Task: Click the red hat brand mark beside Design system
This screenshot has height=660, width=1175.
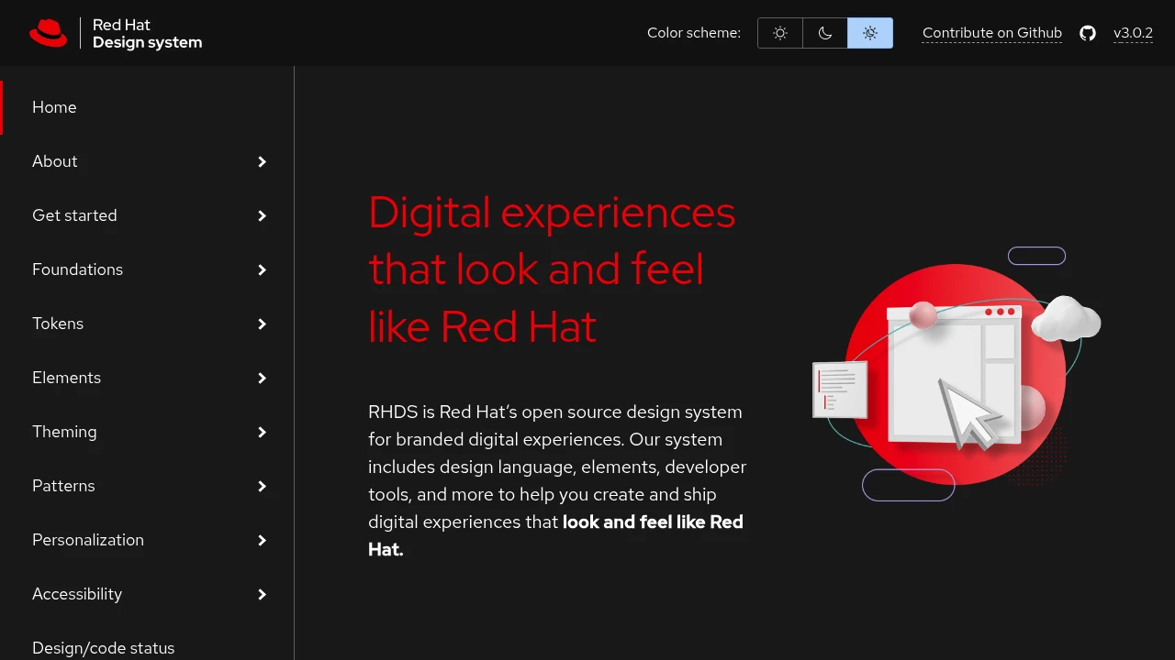Action: [x=49, y=33]
